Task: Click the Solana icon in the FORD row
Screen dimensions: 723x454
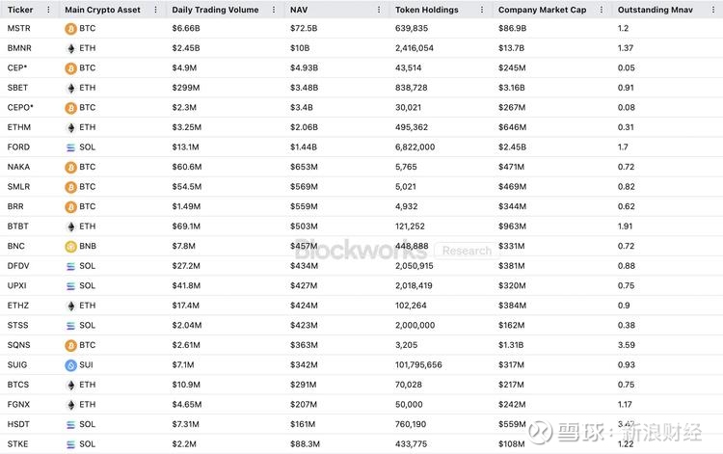Action: pyautogui.click(x=70, y=147)
